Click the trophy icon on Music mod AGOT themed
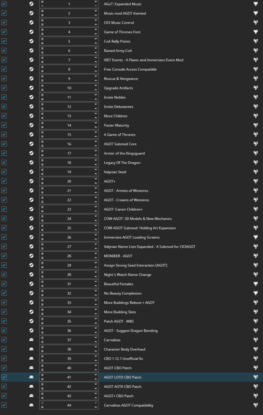Viewport: 263px width, 415px height. coord(256,13)
